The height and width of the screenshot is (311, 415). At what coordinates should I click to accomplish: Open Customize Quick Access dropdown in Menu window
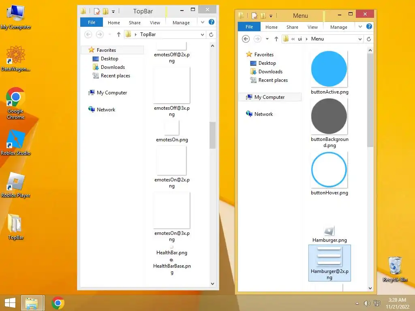click(271, 16)
